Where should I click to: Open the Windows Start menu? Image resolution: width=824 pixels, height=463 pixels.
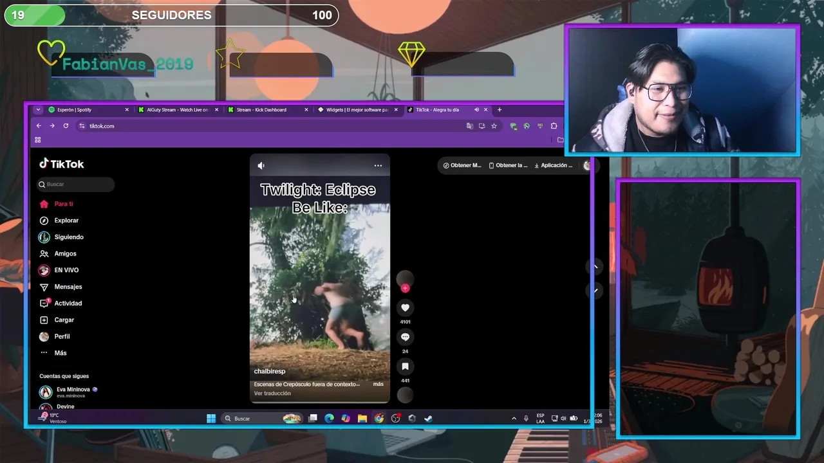(211, 419)
